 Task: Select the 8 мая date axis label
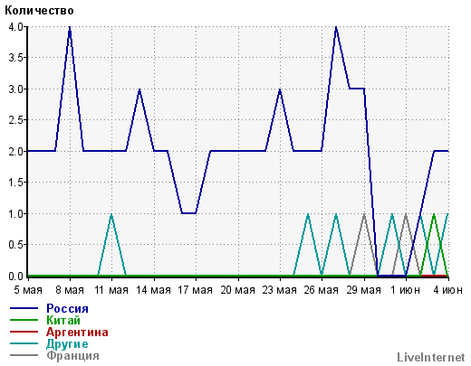pos(70,290)
